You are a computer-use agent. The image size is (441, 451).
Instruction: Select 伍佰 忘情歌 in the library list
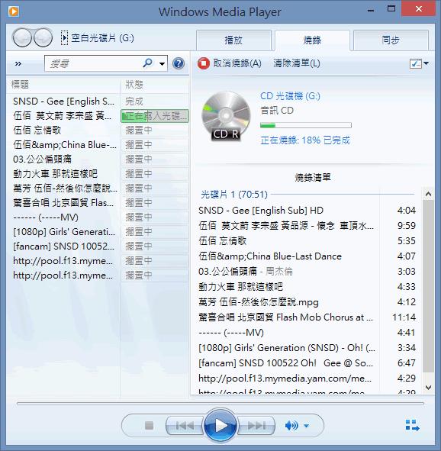(37, 130)
